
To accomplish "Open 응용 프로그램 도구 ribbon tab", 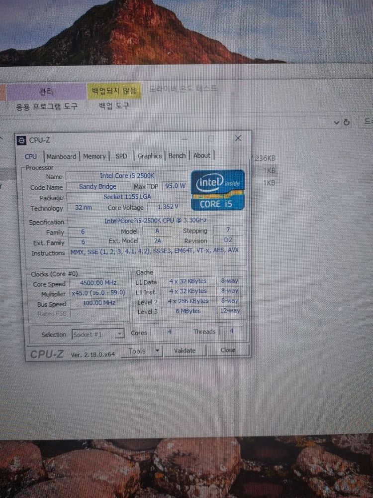I will coord(47,106).
